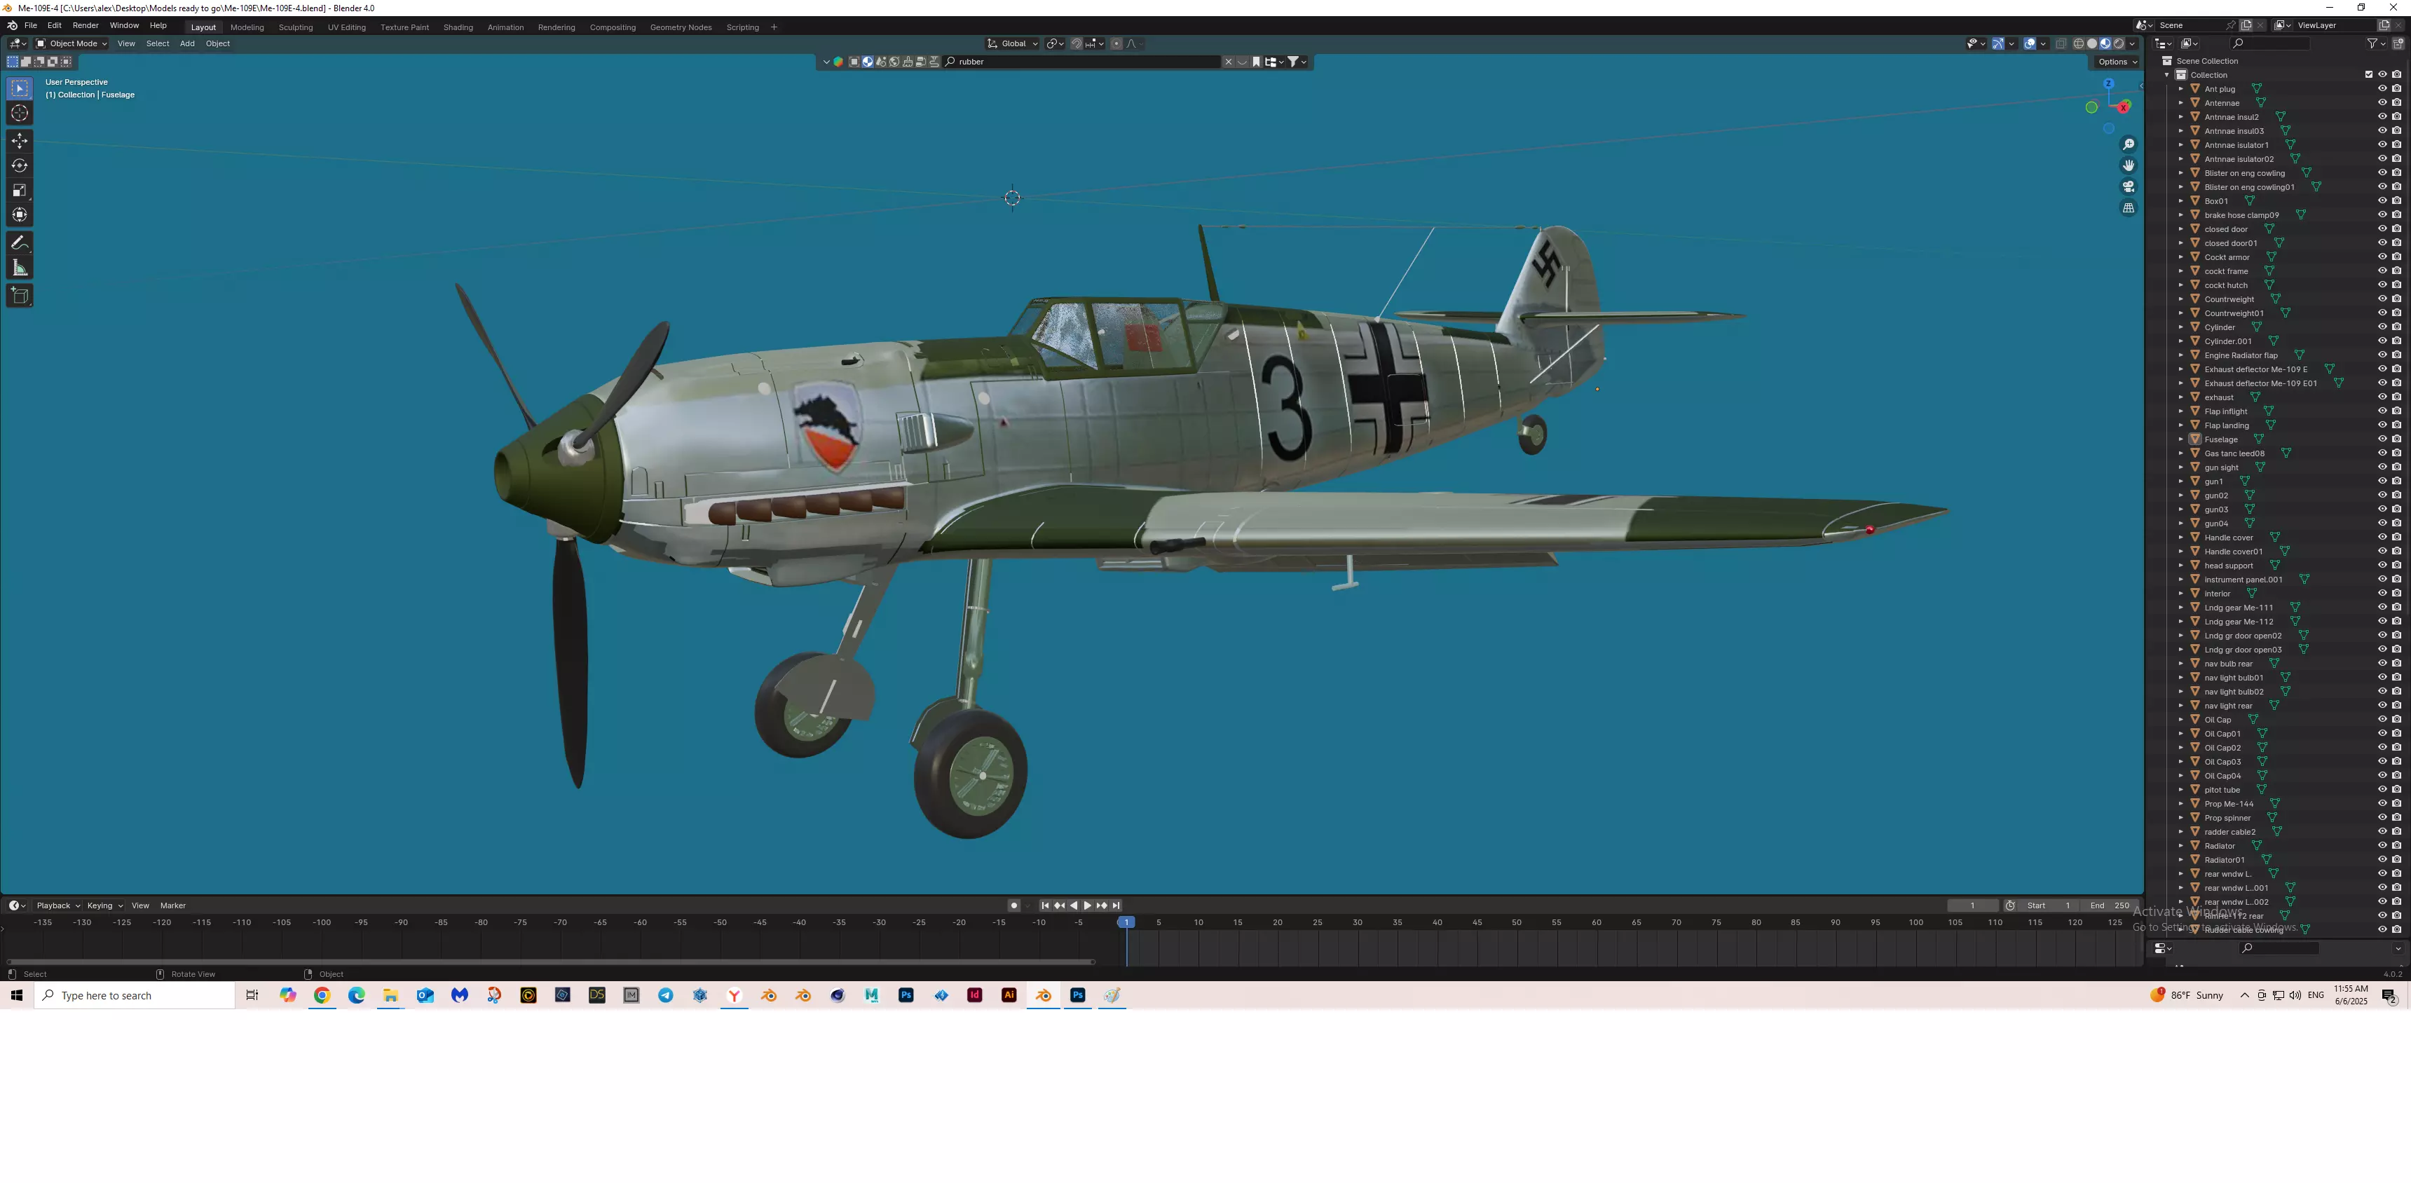Switch perspective/orthographic grid gizmo
The width and height of the screenshot is (2411, 1183).
[x=2129, y=207]
